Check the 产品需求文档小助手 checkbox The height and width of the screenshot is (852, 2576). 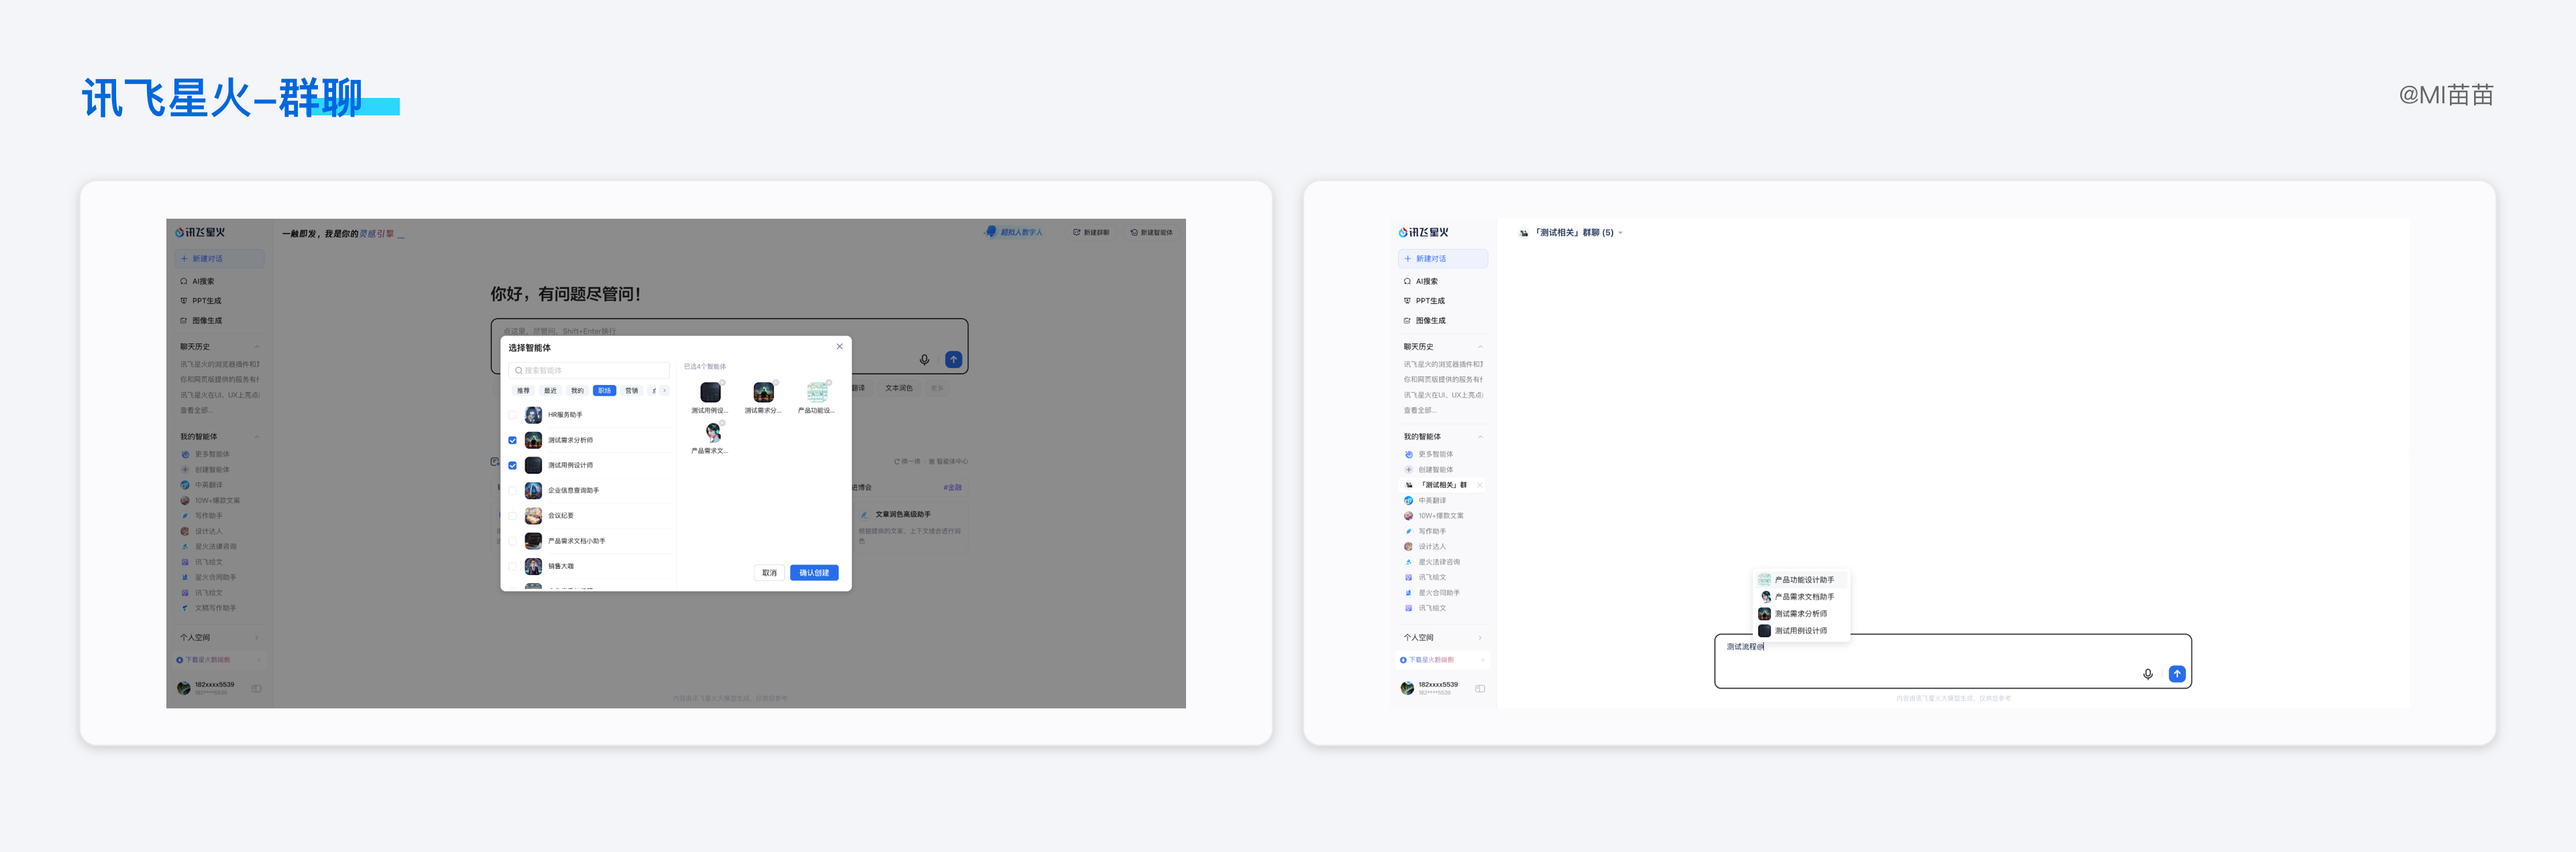(513, 541)
